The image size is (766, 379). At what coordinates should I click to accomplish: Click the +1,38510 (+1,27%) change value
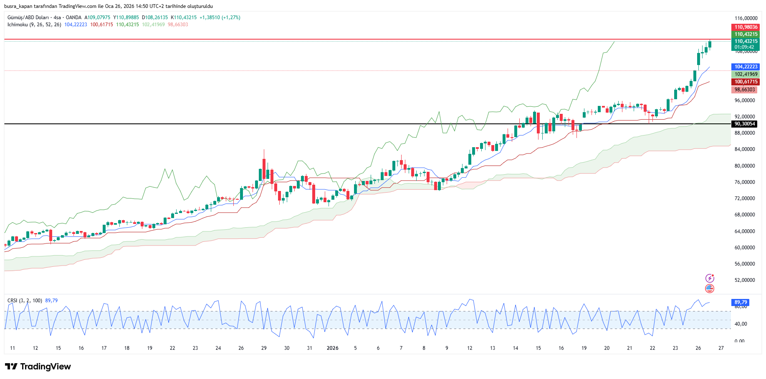coord(220,18)
